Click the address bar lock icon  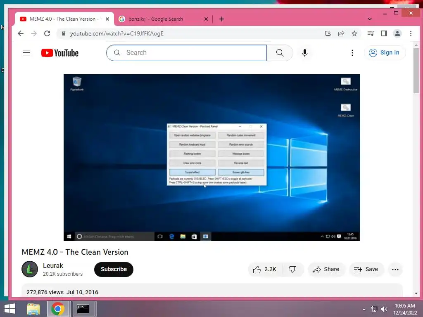[x=64, y=33]
